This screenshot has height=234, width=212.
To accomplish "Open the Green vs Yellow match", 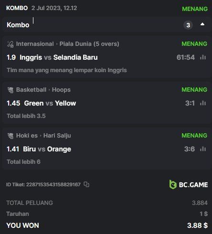I will click(x=50, y=103).
